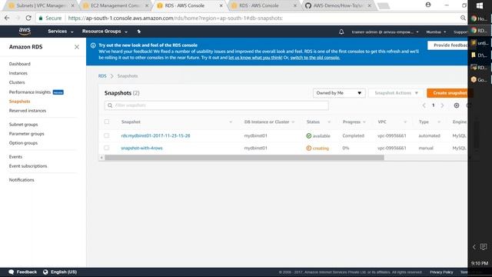Check the snapshot-with-4rows row checkbox
The width and height of the screenshot is (492, 277).
107,148
